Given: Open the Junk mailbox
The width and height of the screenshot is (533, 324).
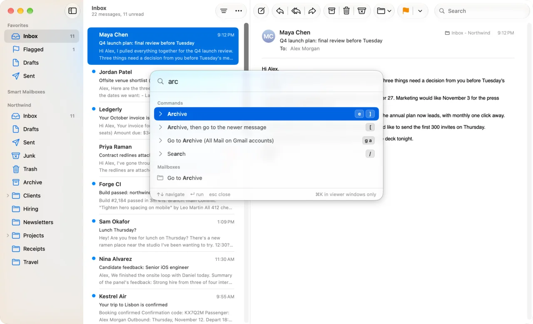Looking at the screenshot, I should (x=42, y=156).
